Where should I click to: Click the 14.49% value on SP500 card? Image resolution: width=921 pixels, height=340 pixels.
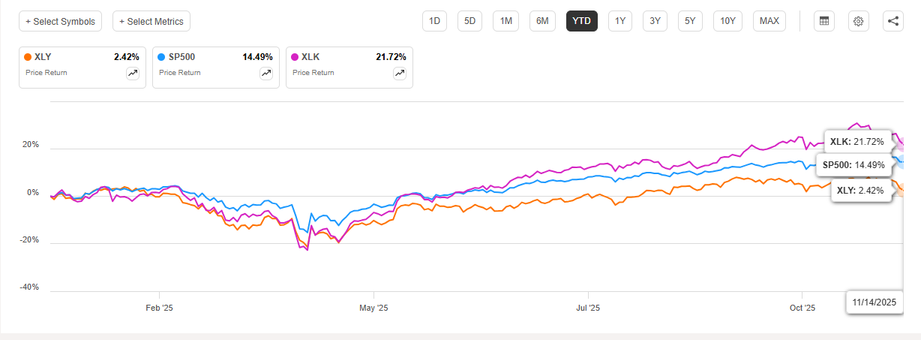point(256,57)
